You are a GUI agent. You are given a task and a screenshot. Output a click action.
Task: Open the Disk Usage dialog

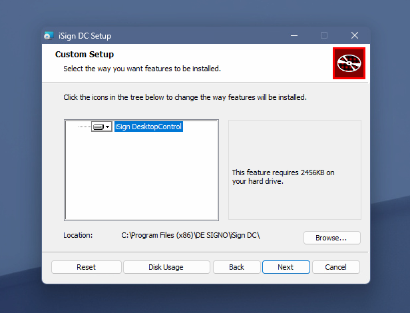[x=166, y=267]
